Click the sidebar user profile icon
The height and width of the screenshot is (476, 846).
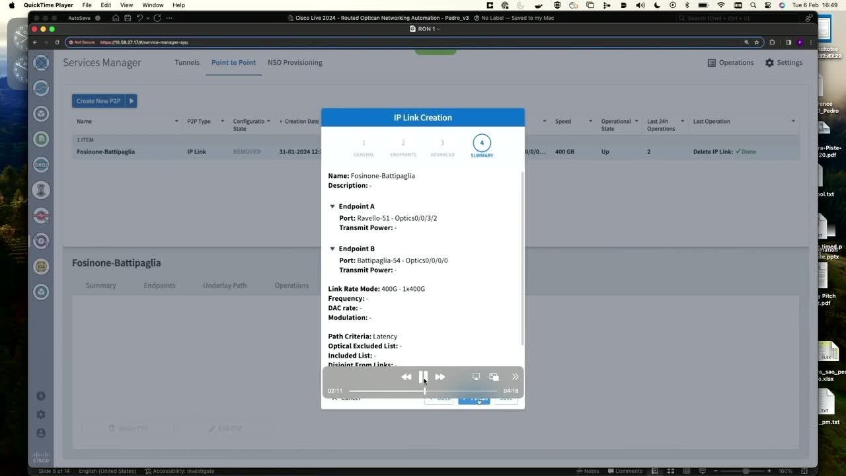coord(41,433)
